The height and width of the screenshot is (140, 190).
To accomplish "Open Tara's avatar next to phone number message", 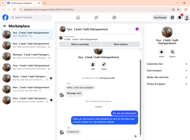I will (62, 132).
